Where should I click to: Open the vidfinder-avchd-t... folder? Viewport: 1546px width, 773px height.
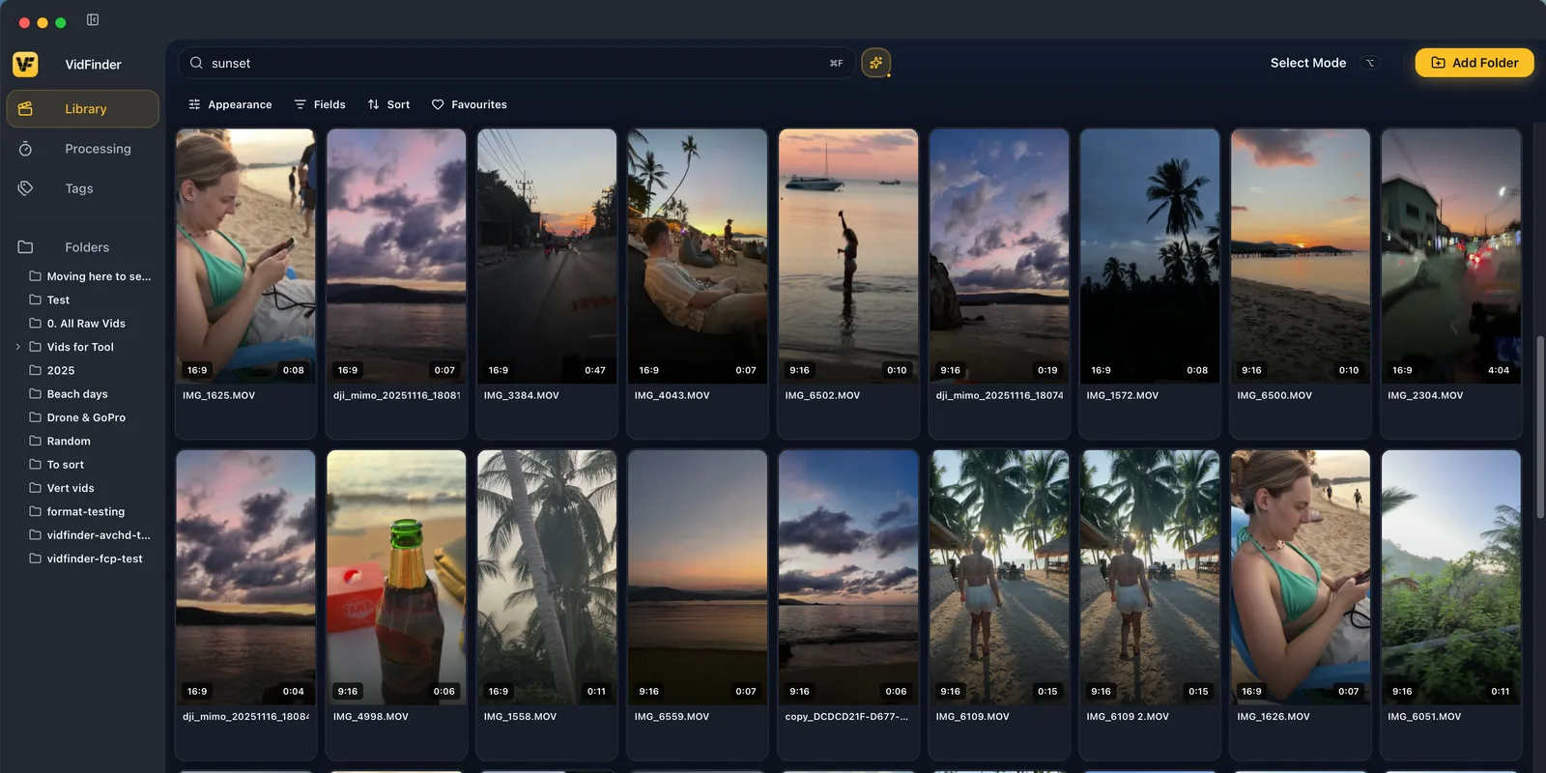coord(90,535)
